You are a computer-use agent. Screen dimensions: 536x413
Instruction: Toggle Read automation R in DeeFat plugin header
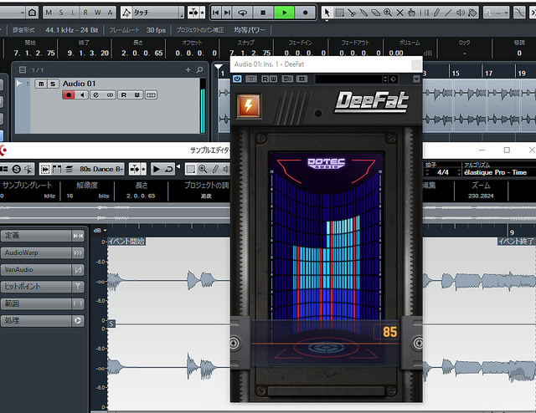click(265, 79)
